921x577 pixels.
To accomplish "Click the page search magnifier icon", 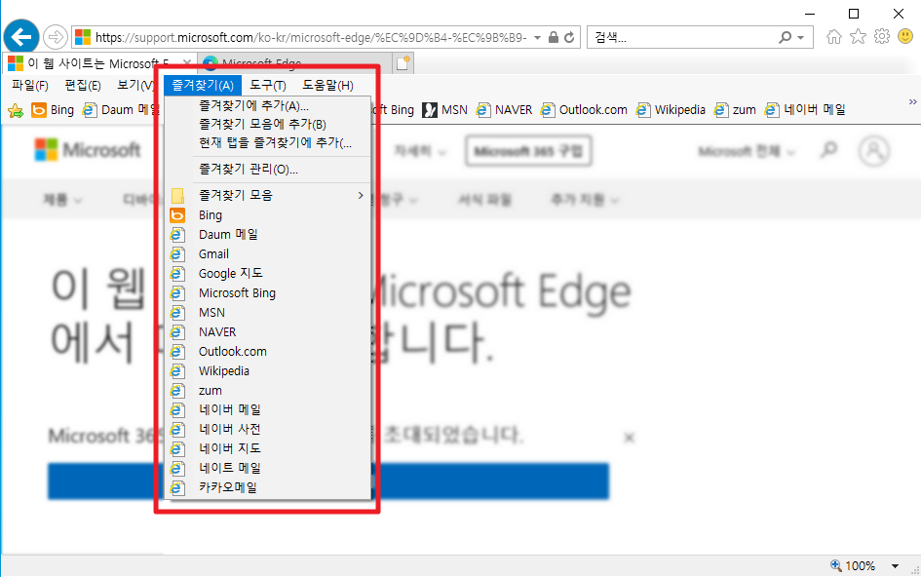I will coord(828,150).
